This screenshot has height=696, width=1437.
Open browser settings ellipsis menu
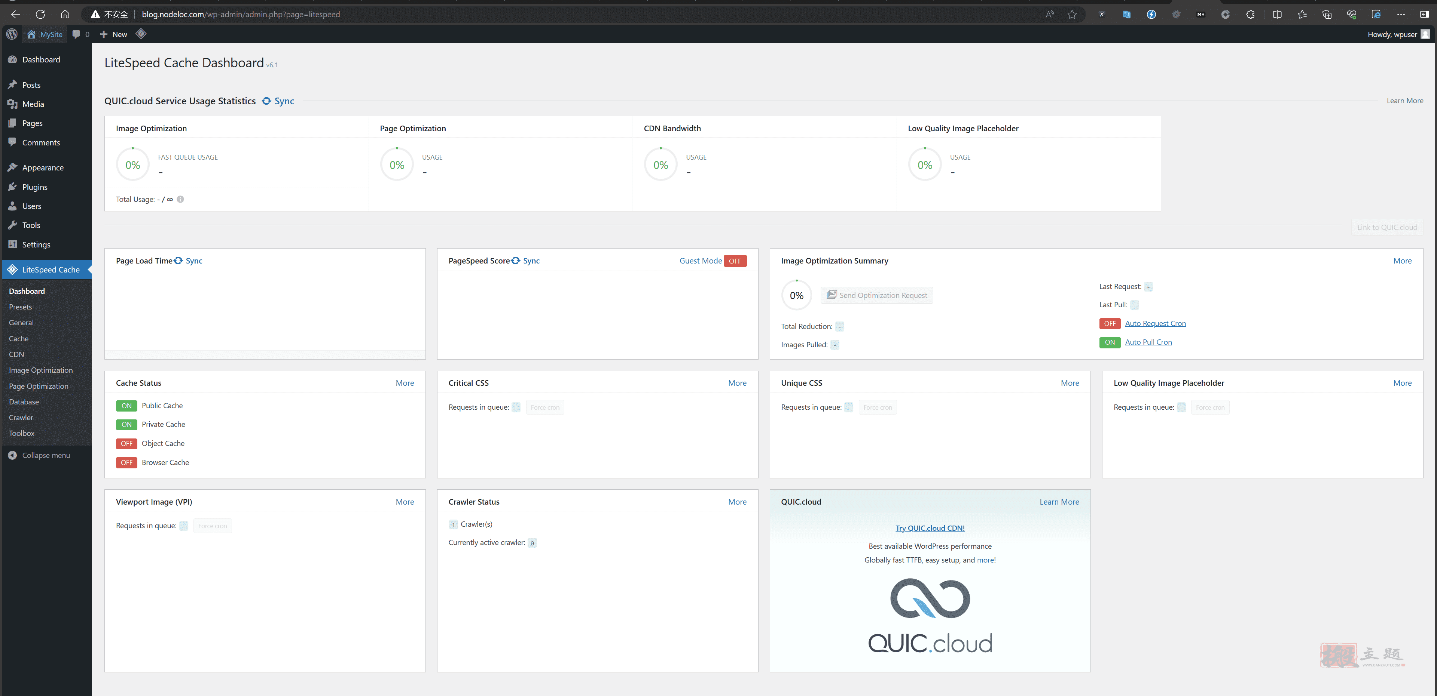point(1401,15)
